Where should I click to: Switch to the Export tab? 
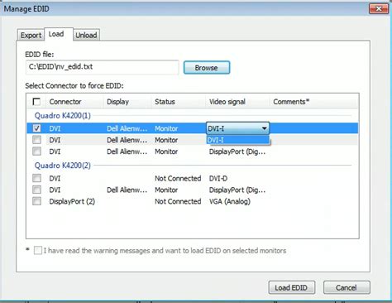click(x=31, y=36)
